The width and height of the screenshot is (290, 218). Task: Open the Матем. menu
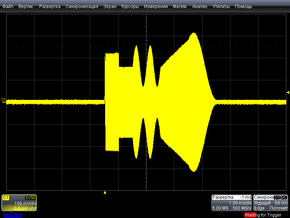(x=180, y=7)
